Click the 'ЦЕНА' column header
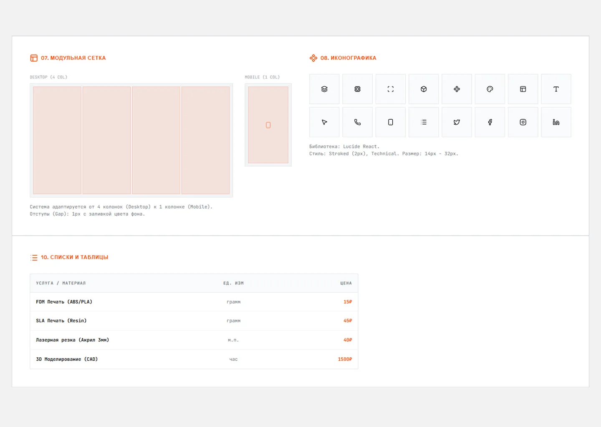The image size is (601, 427). 346,283
